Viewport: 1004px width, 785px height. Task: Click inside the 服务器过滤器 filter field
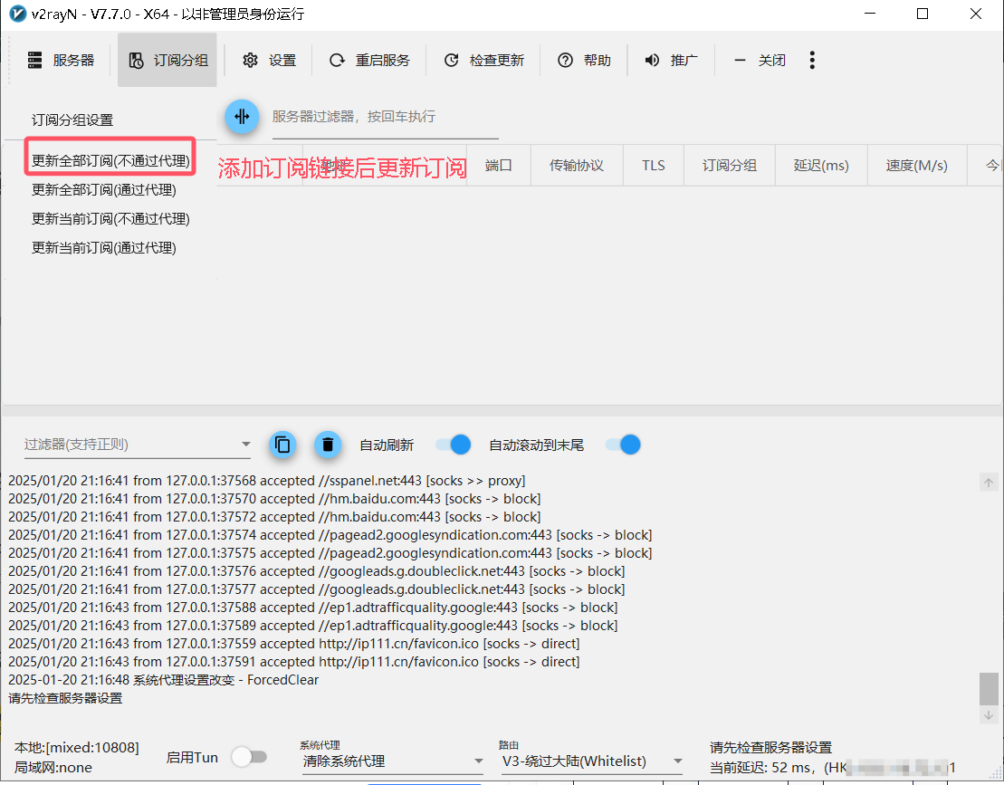click(380, 118)
